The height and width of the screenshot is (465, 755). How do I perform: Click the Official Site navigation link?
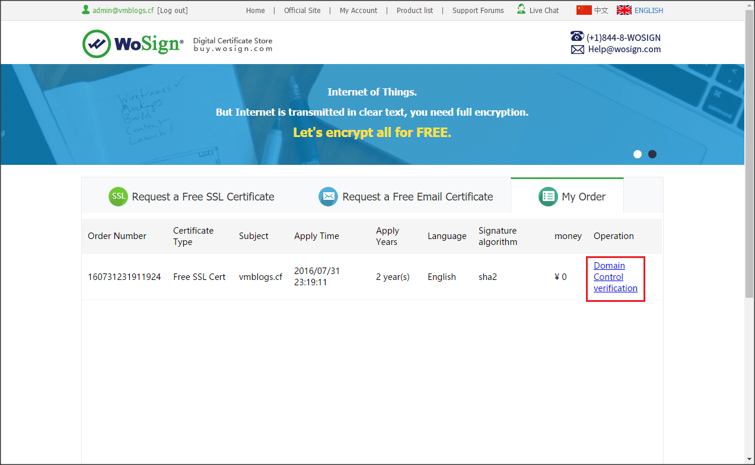pyautogui.click(x=302, y=11)
